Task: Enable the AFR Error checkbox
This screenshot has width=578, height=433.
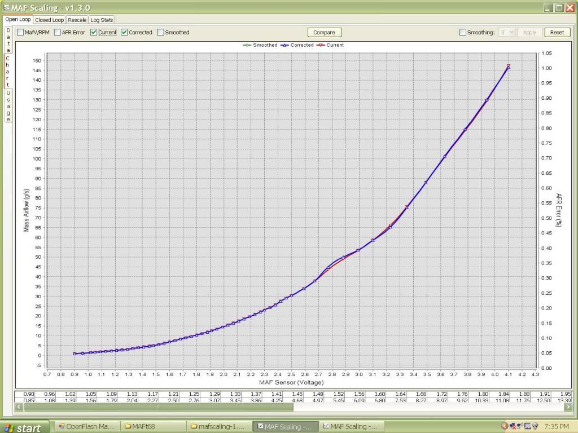Action: click(x=58, y=33)
